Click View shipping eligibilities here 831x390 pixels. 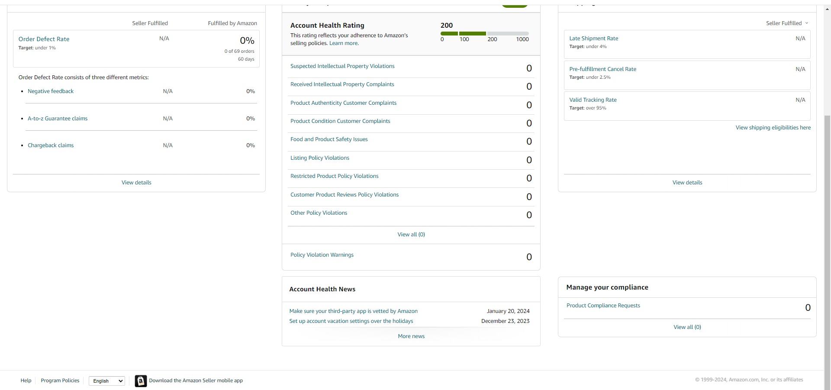tap(773, 128)
